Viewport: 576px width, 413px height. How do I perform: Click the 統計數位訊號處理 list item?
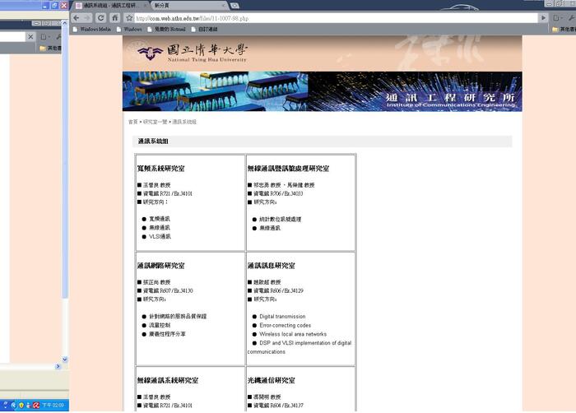[x=281, y=220]
